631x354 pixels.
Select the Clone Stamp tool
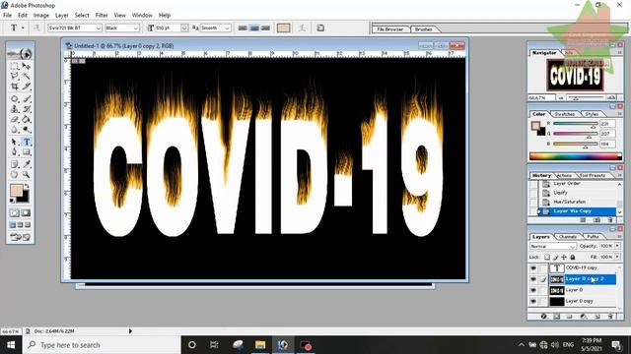click(x=15, y=109)
